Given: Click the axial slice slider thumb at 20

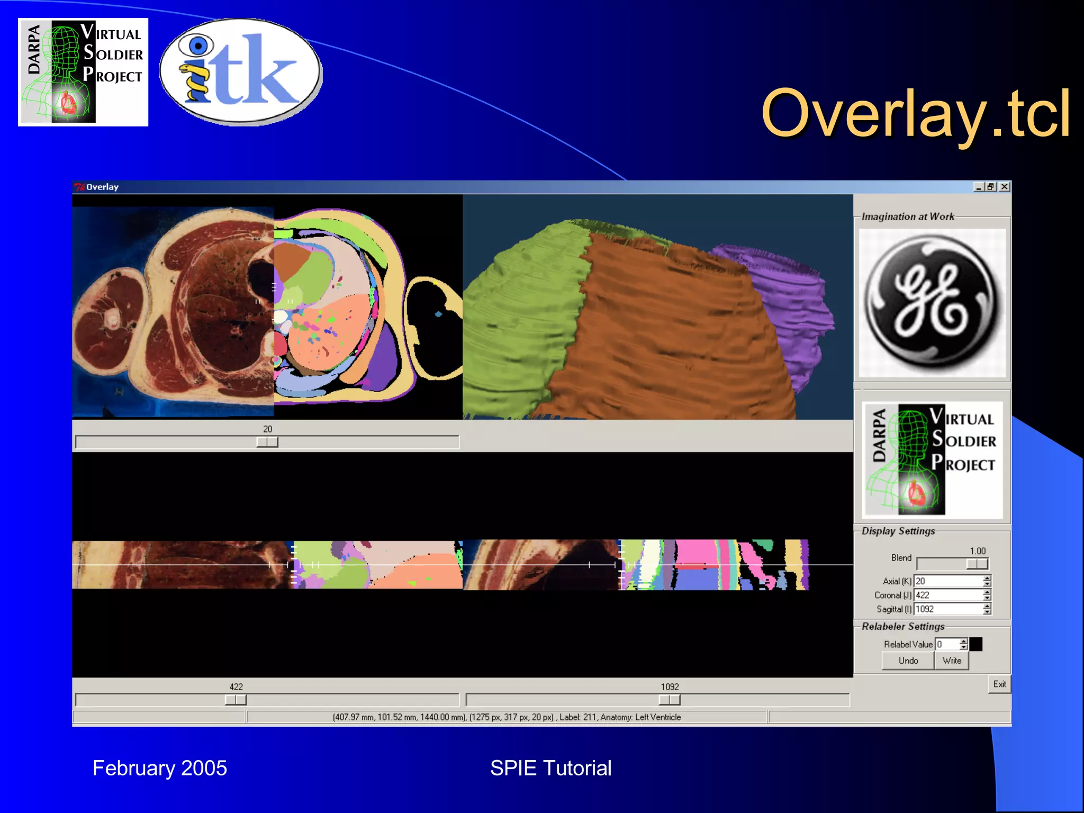Looking at the screenshot, I should click(x=267, y=442).
